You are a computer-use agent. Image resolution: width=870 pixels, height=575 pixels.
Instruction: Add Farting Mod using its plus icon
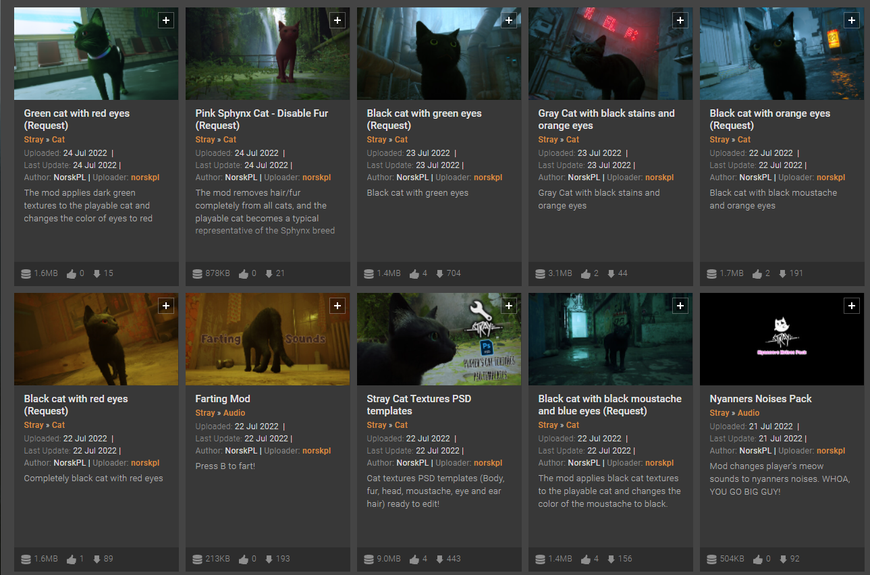[337, 306]
